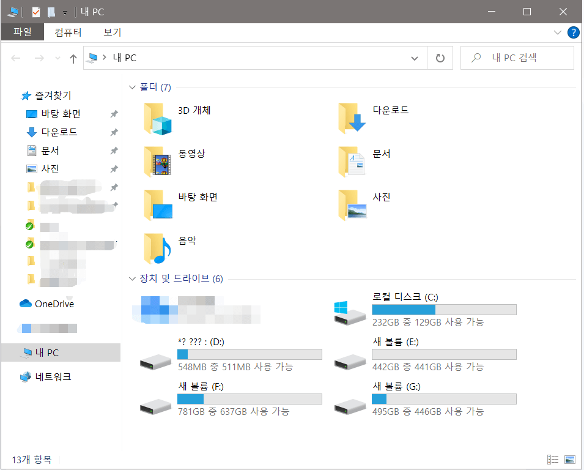
Task: Collapse the 장치 및 드라이브 (6) section
Action: (x=132, y=278)
